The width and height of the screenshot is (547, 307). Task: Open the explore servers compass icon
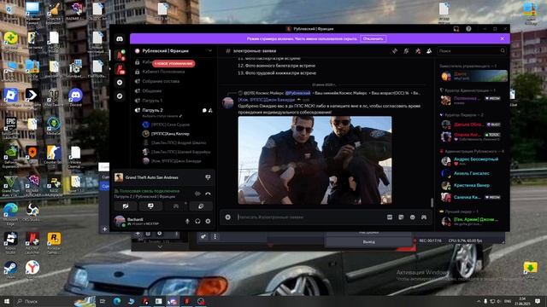tap(120, 96)
